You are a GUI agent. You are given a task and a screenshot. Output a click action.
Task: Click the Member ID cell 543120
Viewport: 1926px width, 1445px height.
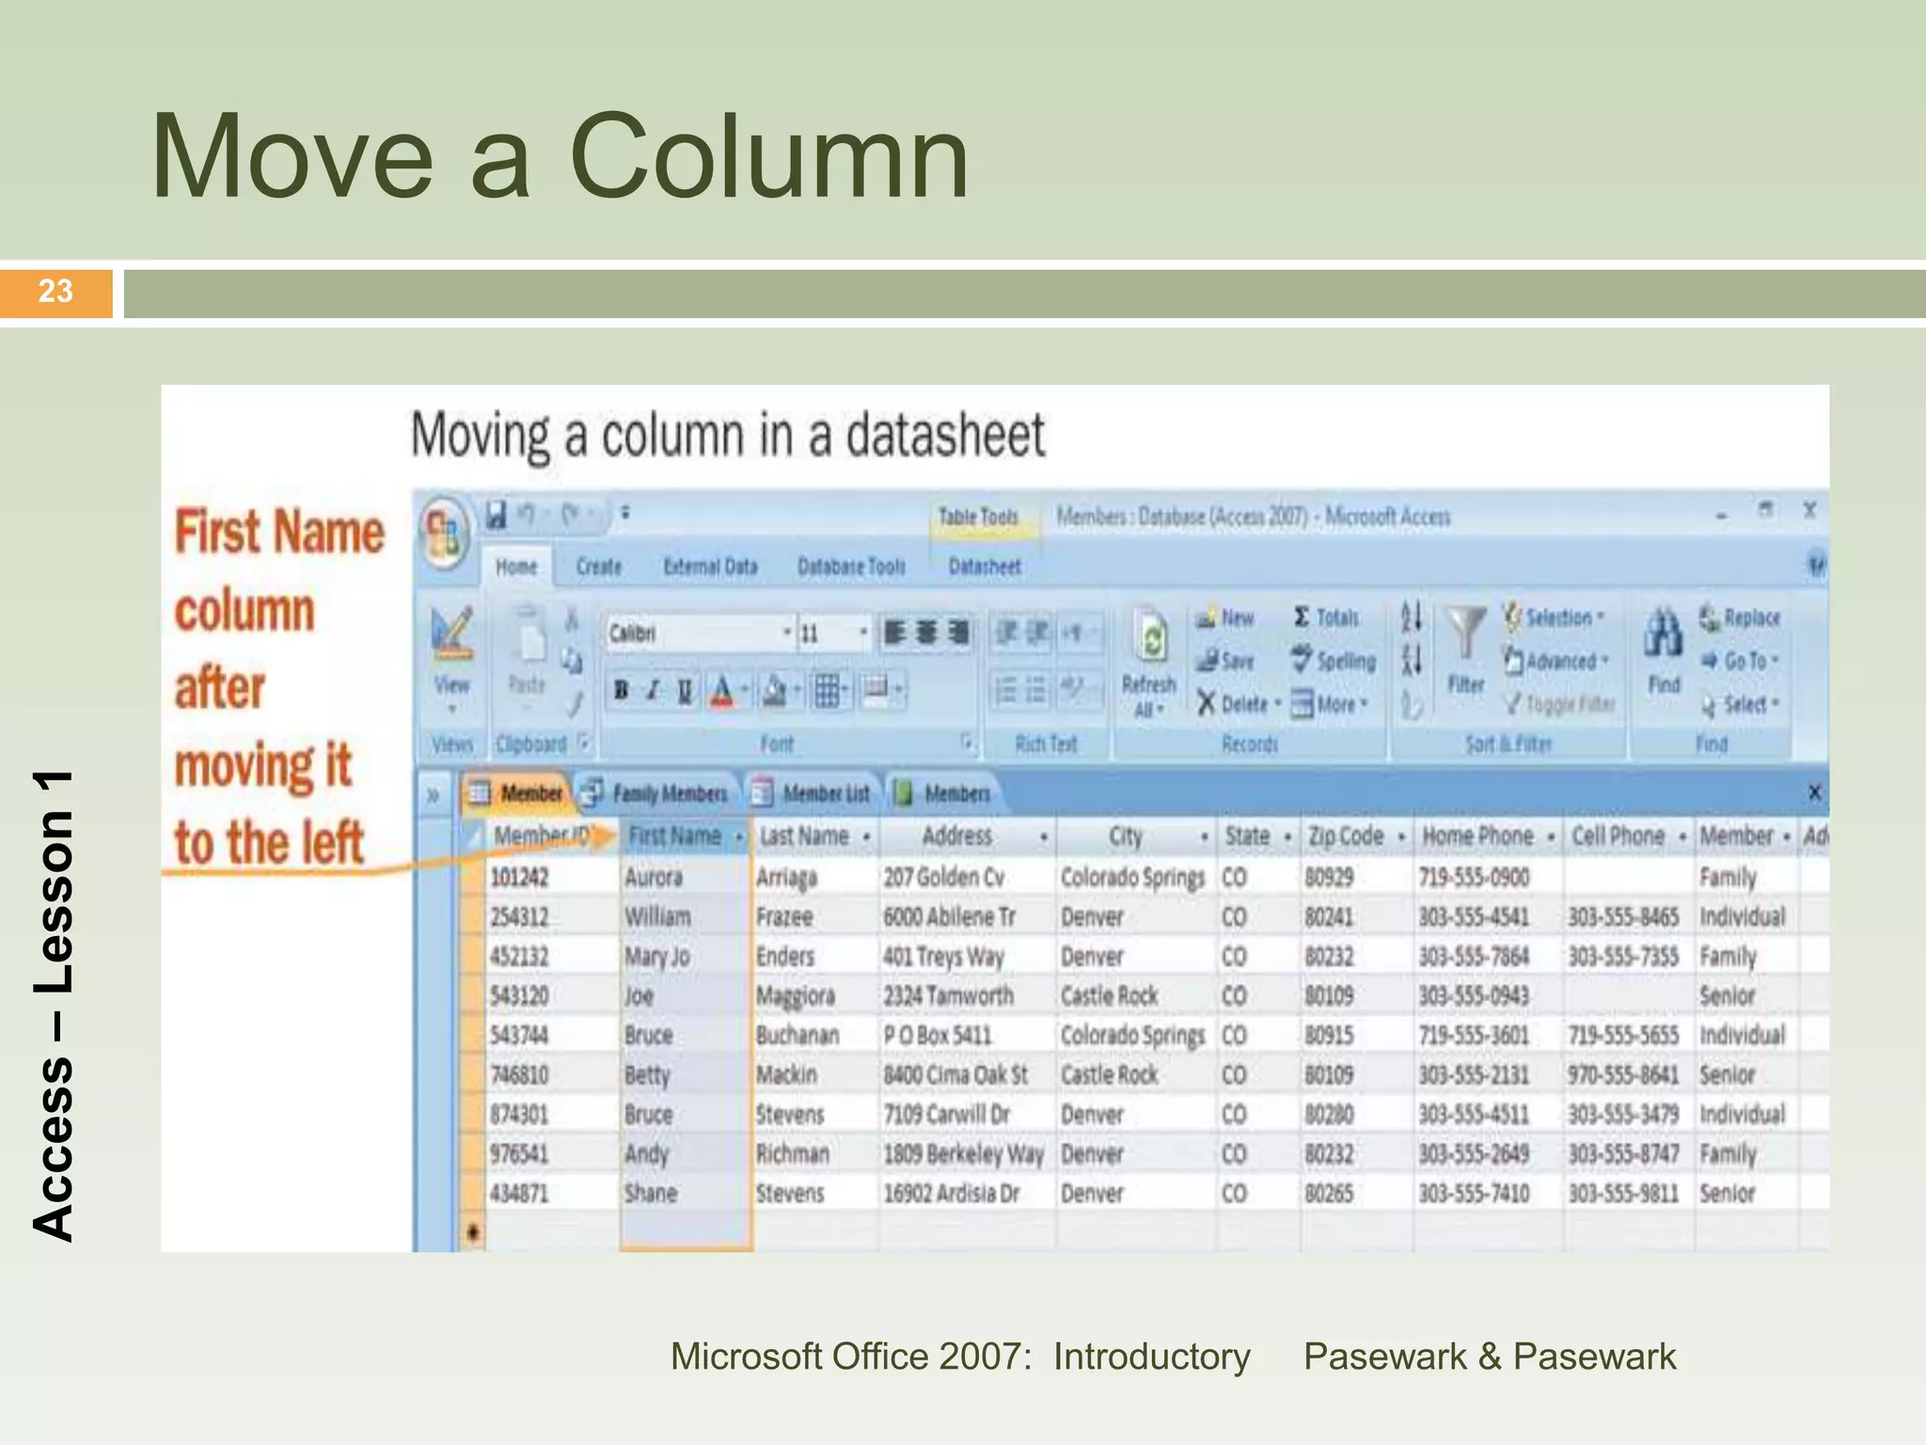(553, 995)
